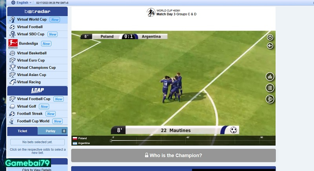
Task: Expand the English language dropdown arrow
Action: coord(31,3)
